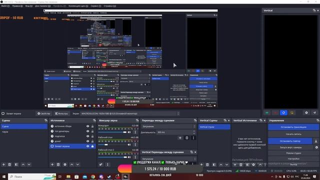Move the source up in Источники panel
Screen dimensions: 320x180
[72, 164]
